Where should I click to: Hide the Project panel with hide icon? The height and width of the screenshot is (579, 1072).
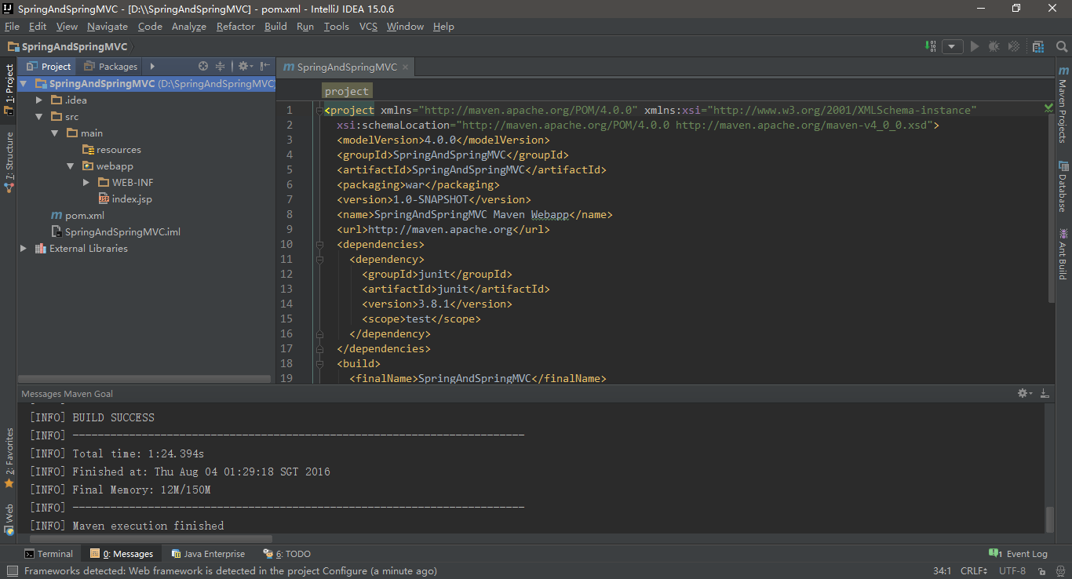pyautogui.click(x=265, y=67)
